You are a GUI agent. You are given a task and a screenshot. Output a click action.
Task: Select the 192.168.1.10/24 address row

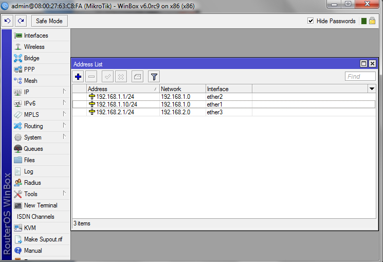coord(224,104)
